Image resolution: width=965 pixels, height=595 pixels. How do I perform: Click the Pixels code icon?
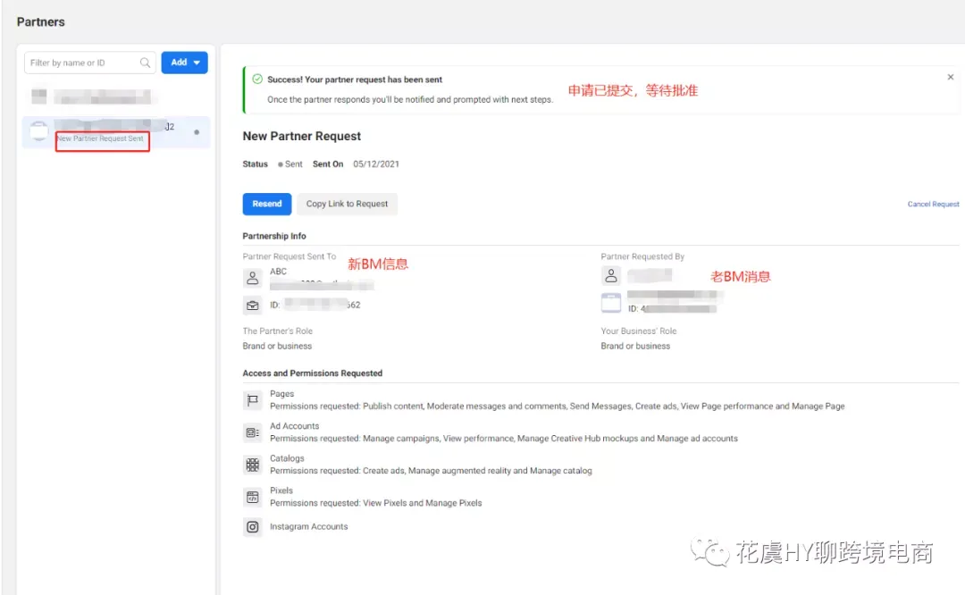click(252, 497)
